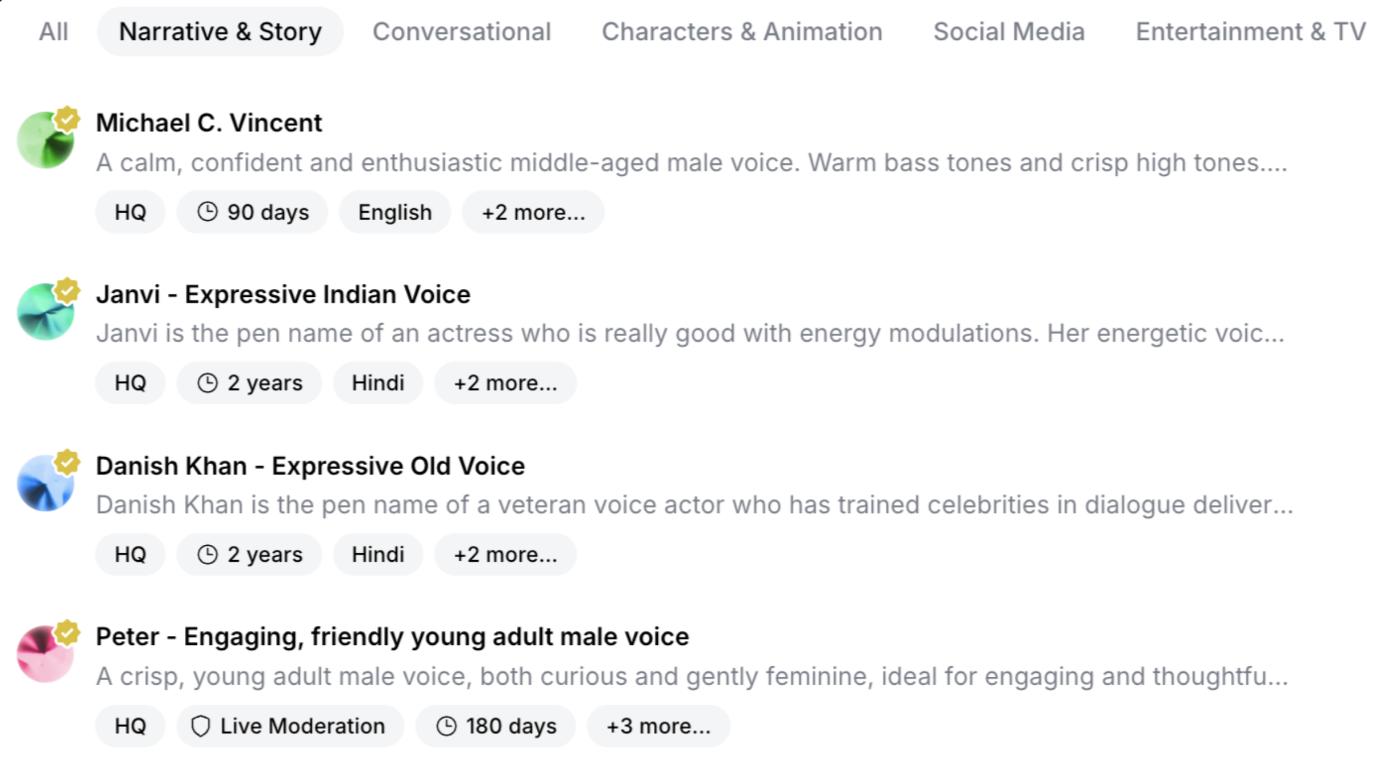The width and height of the screenshot is (1394, 766).
Task: Click Janvi's teal voice avatar
Action: [44, 312]
